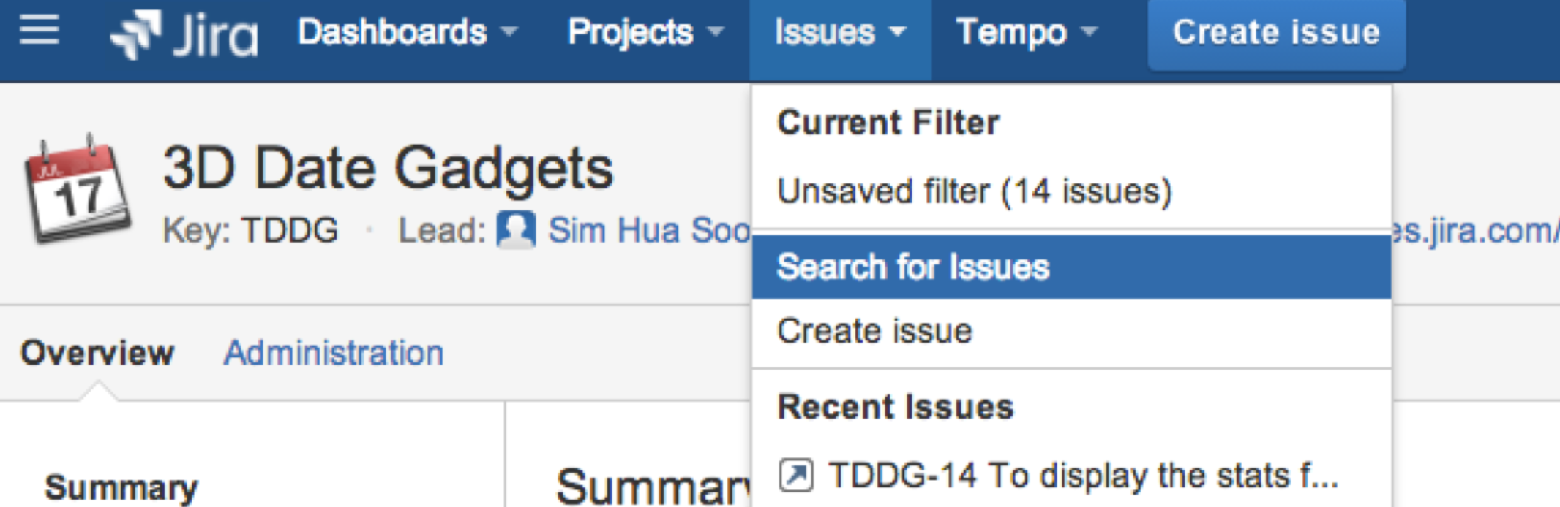Expand the Dashboards dropdown menu
Image resolution: width=1560 pixels, height=507 pixels.
pyautogui.click(x=407, y=32)
